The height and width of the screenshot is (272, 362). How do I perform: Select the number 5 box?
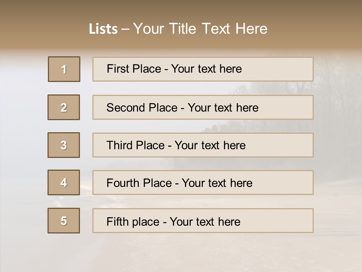(64, 221)
